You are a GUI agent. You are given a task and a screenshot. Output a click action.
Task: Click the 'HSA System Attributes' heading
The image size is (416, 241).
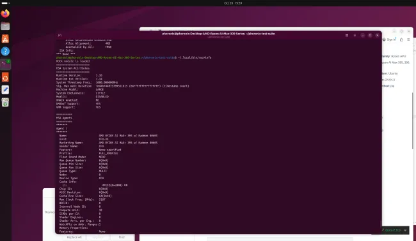(x=73, y=68)
